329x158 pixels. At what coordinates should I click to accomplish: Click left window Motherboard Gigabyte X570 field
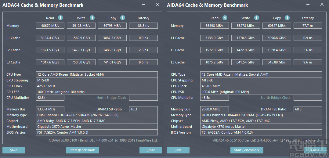[x=97, y=127]
